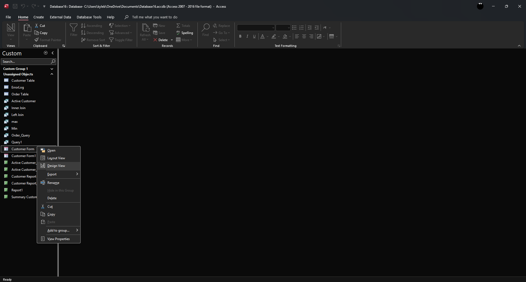Click the Paste clipboard icon
This screenshot has height=282, width=526.
[27, 28]
